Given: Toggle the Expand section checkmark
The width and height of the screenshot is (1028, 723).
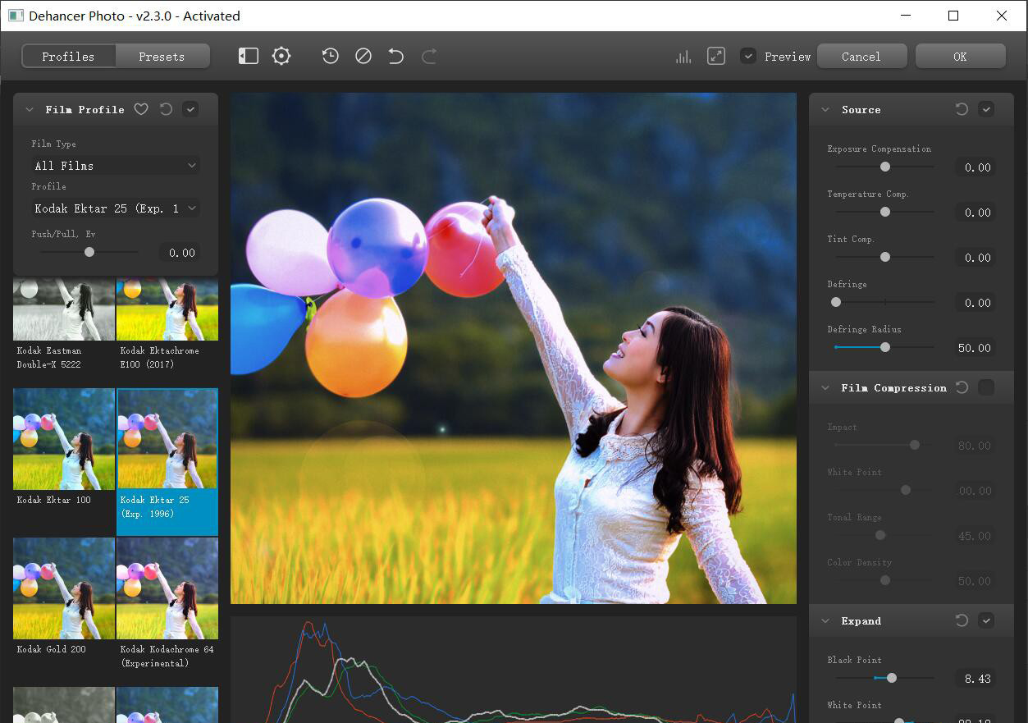Looking at the screenshot, I should [986, 620].
